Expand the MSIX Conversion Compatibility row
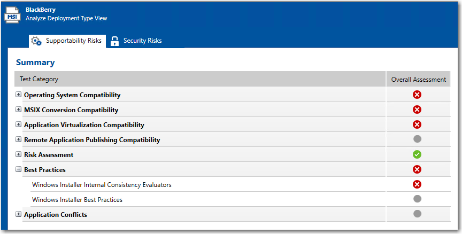The height and width of the screenshot is (234, 462). pos(19,110)
